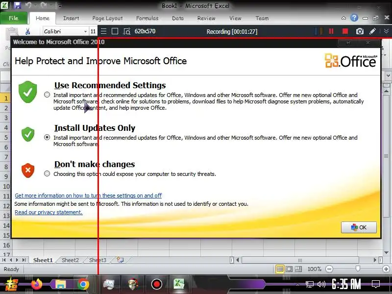392x294 pixels.
Task: Open the File tab in Excel
Action: click(x=14, y=18)
